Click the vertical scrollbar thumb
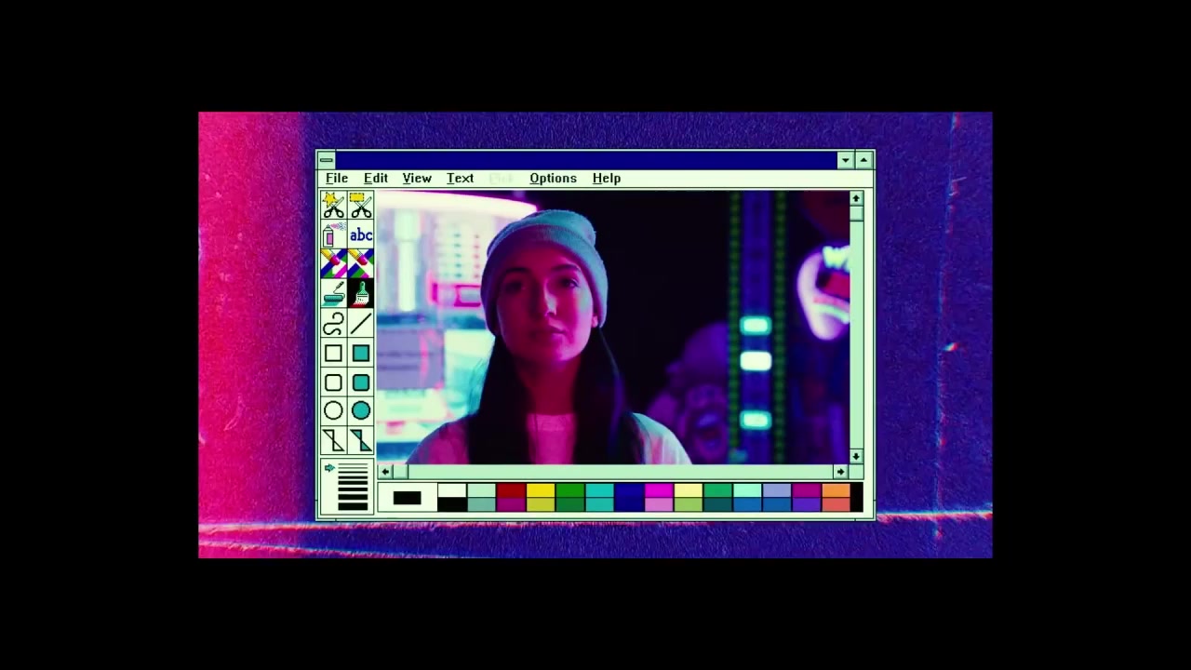 click(856, 213)
